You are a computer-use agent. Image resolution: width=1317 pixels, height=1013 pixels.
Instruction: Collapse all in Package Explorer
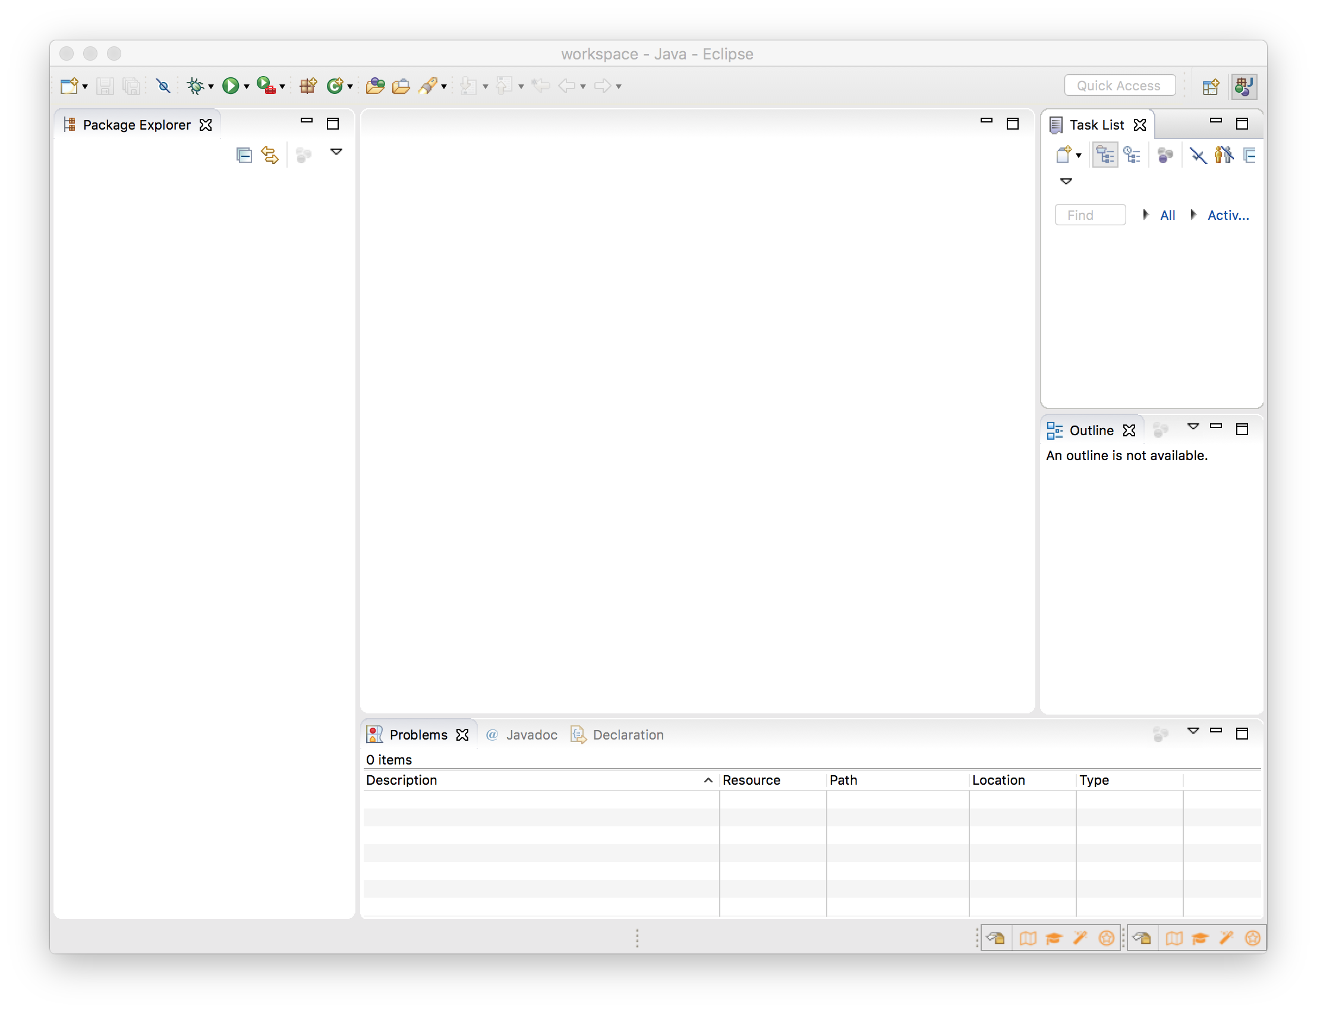[x=244, y=155]
